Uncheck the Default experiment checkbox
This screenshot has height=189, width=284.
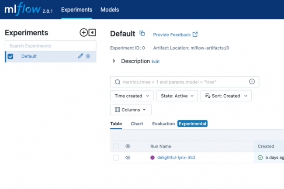pyautogui.click(x=10, y=56)
